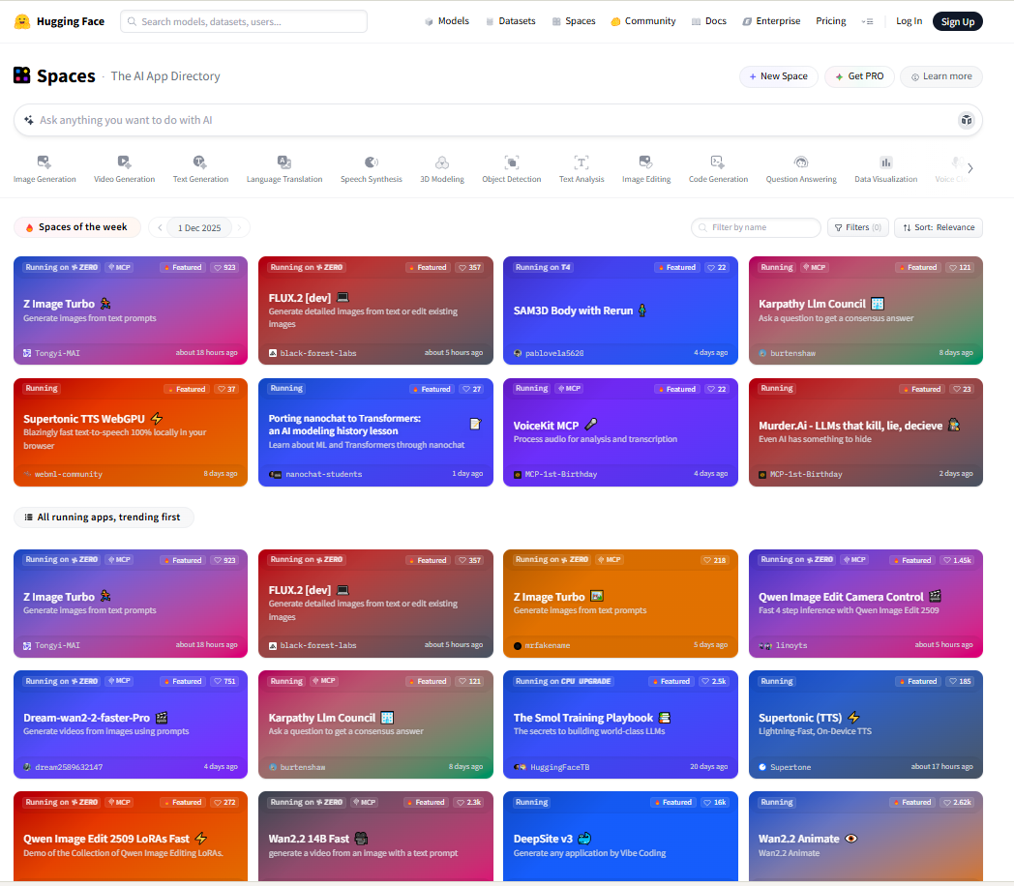Open Text Generation category icon

click(200, 162)
